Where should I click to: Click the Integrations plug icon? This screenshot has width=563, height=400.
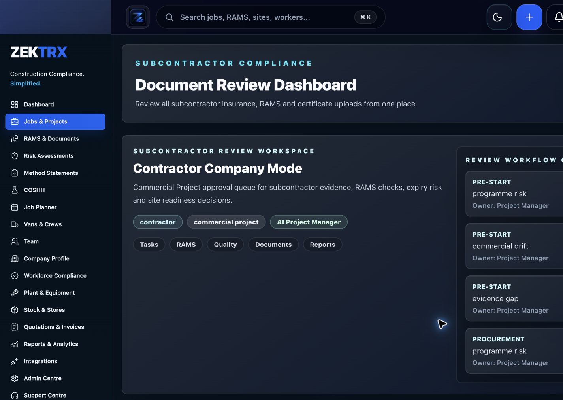coord(15,361)
